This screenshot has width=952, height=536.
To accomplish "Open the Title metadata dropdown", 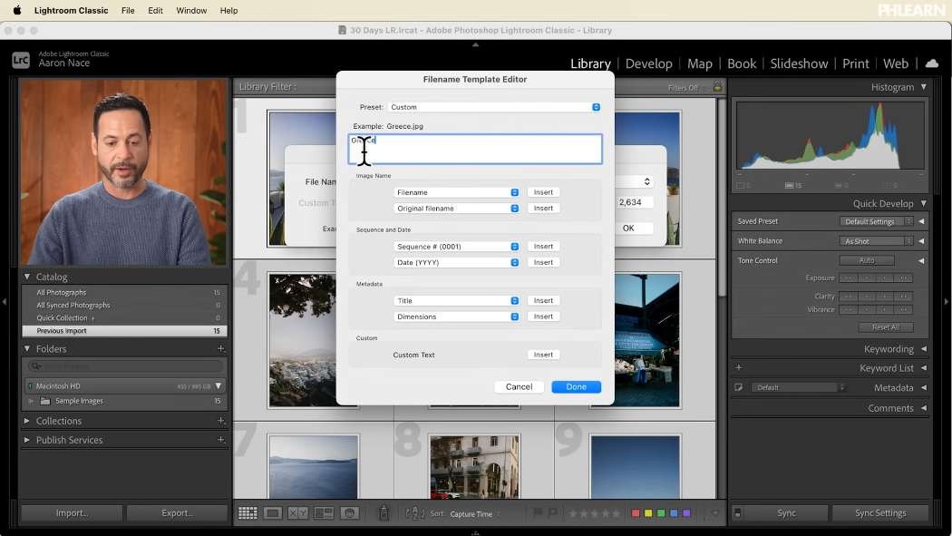I will click(x=456, y=300).
